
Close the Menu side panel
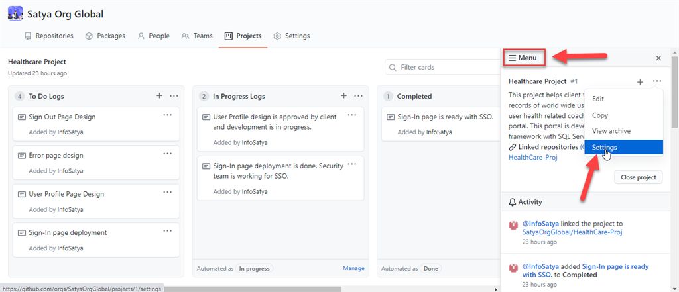click(658, 58)
